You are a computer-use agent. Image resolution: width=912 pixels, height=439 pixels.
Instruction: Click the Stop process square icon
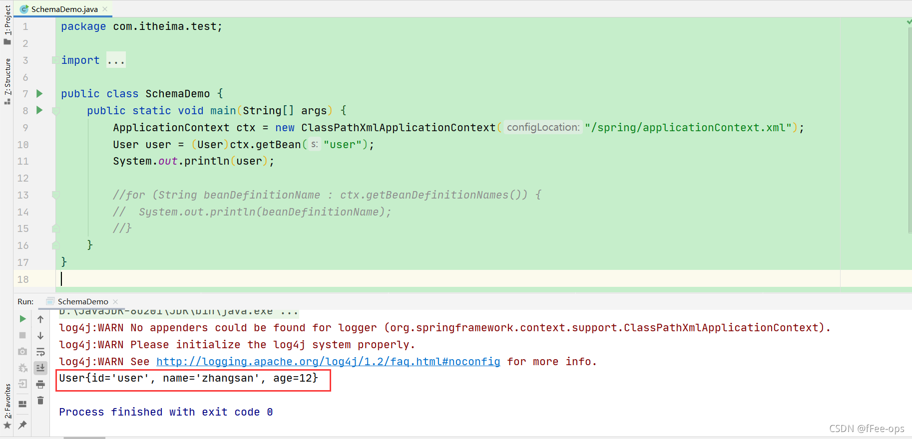[22, 335]
